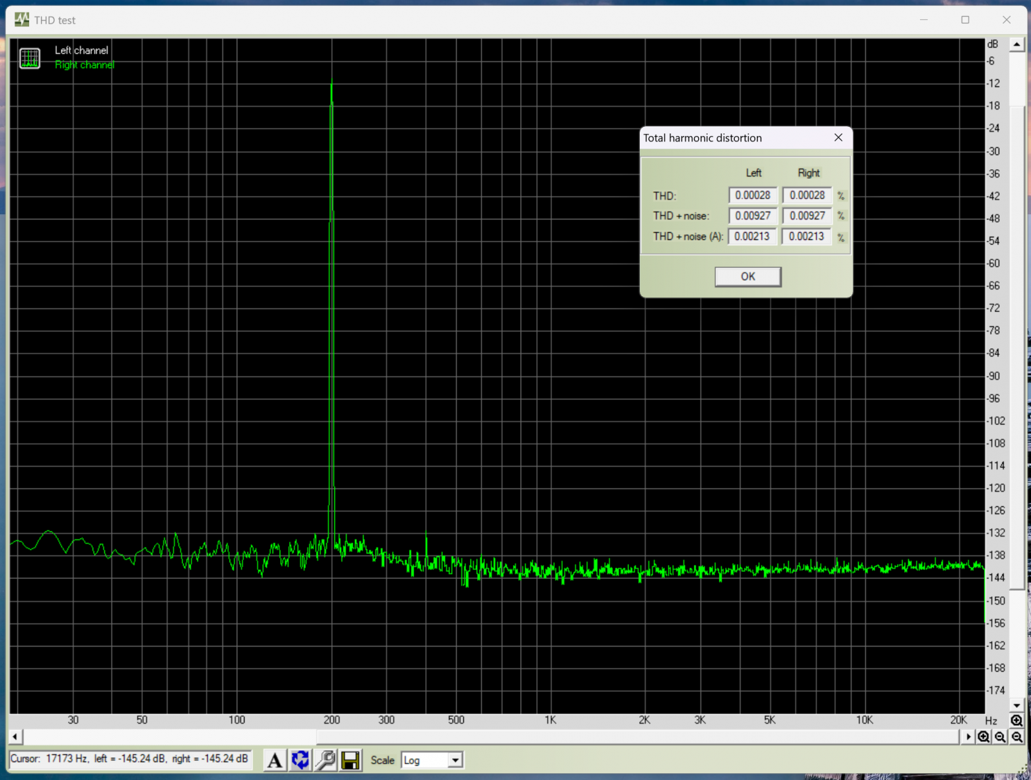This screenshot has width=1031, height=780.
Task: Select the THD + noise Right field 0.00927
Action: click(807, 215)
